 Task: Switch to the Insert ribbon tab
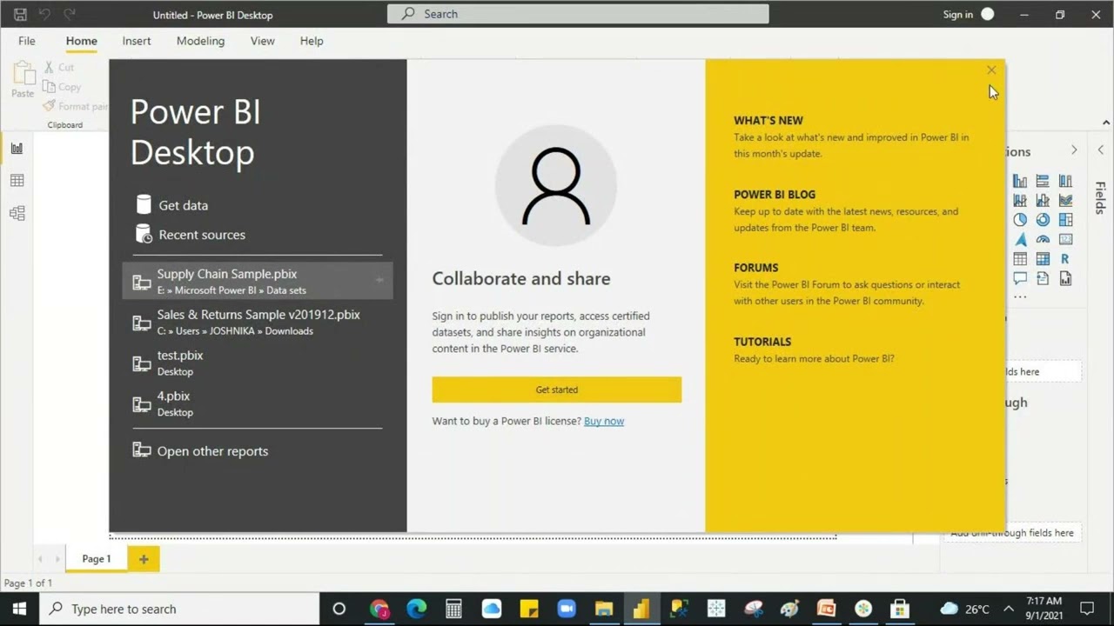click(137, 41)
